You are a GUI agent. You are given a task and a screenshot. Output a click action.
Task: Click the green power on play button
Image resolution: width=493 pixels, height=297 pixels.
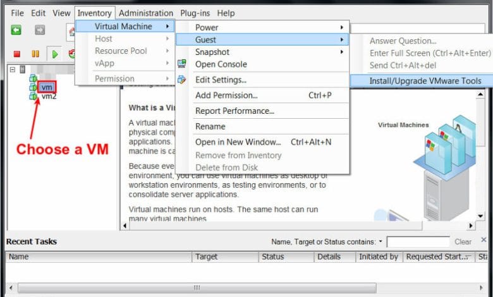click(x=55, y=54)
